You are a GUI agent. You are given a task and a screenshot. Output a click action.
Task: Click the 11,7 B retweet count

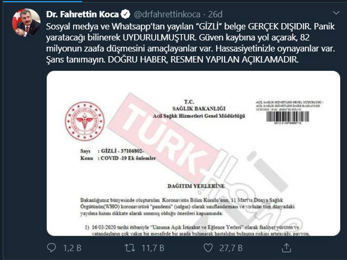coord(153,248)
